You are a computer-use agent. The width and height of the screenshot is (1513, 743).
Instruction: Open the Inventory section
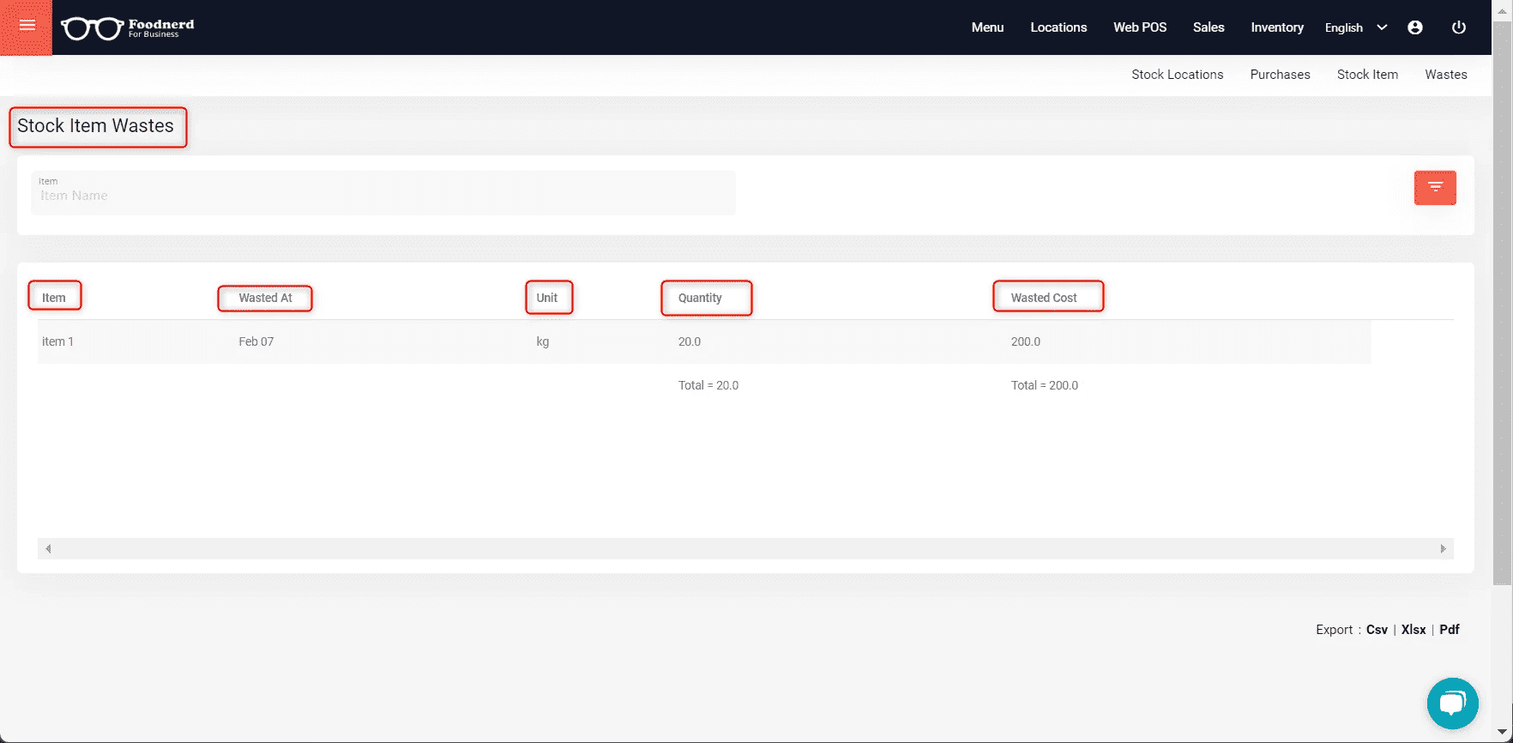click(1277, 27)
